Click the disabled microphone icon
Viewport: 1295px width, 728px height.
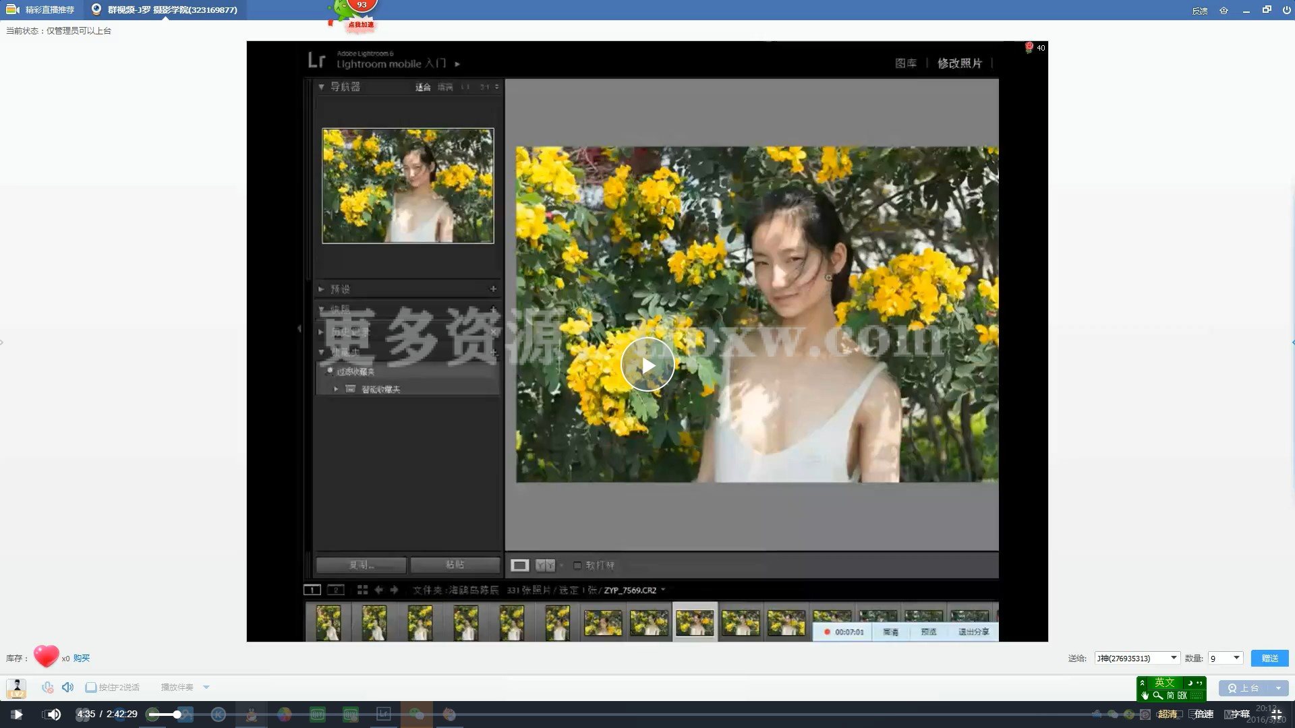47,687
